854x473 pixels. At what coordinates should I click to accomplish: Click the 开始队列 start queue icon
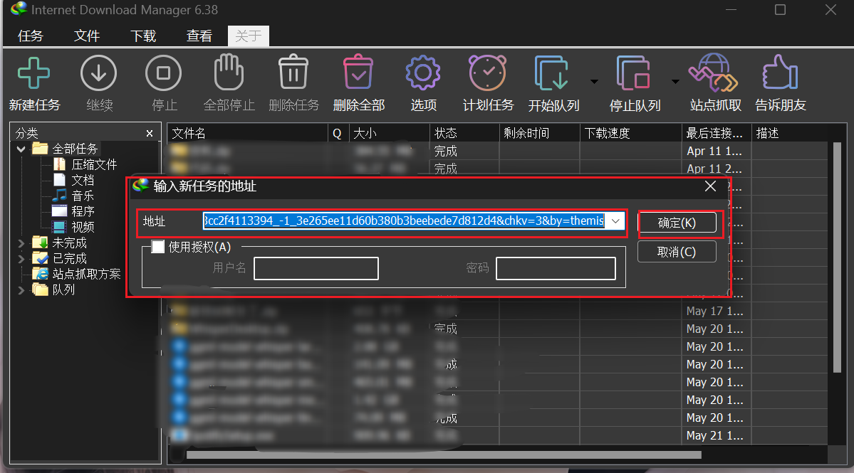(x=552, y=73)
